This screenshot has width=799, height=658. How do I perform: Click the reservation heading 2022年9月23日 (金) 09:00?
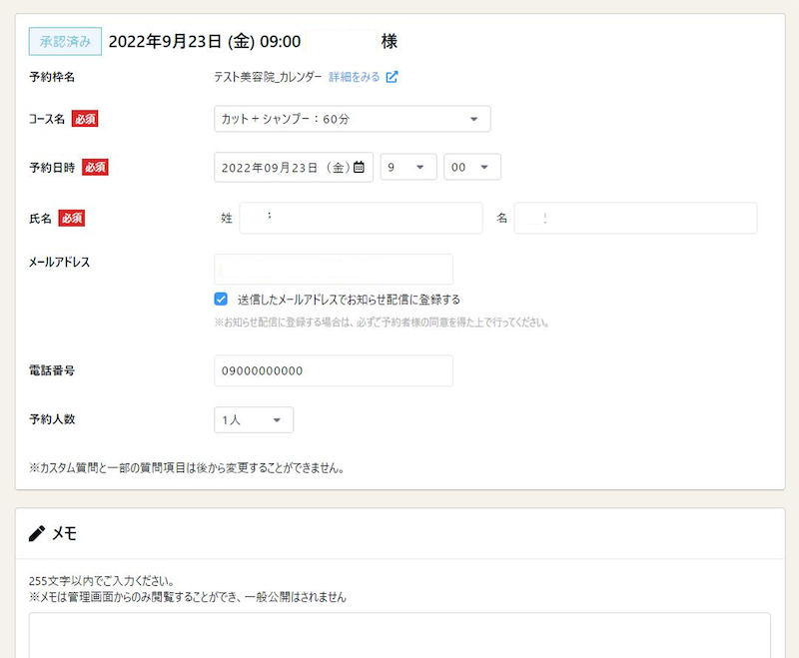[x=205, y=42]
